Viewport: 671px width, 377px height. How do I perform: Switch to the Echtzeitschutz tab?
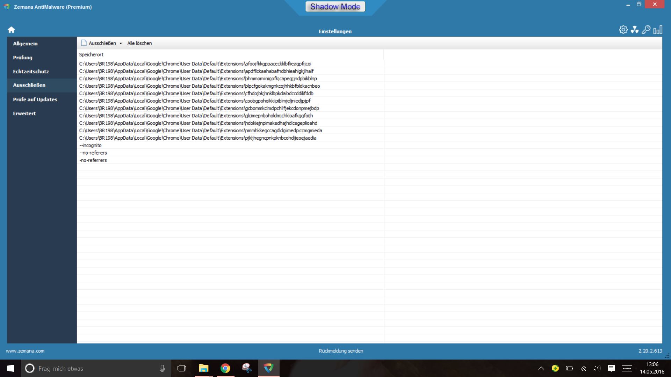tap(31, 72)
